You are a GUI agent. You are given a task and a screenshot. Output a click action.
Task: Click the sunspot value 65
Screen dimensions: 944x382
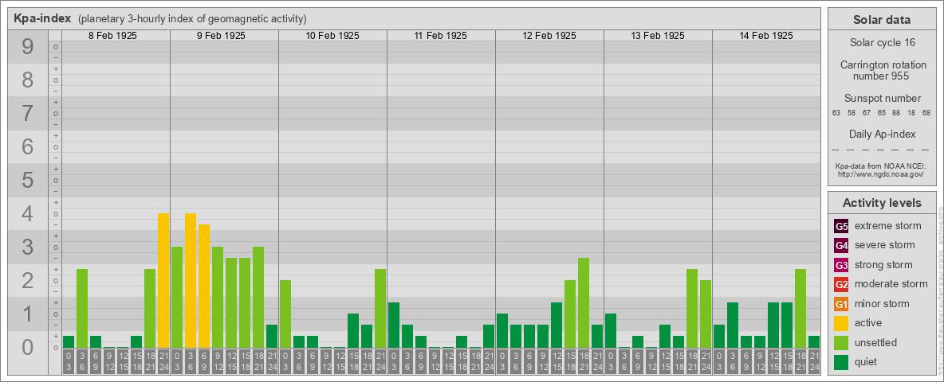click(881, 113)
